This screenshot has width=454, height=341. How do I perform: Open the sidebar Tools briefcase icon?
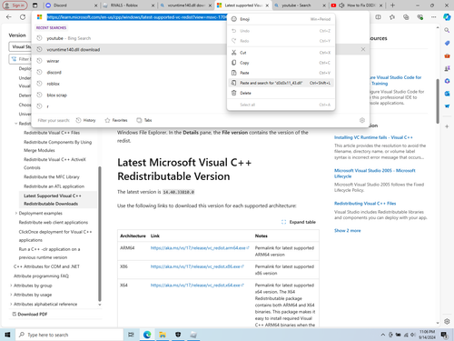click(447, 55)
